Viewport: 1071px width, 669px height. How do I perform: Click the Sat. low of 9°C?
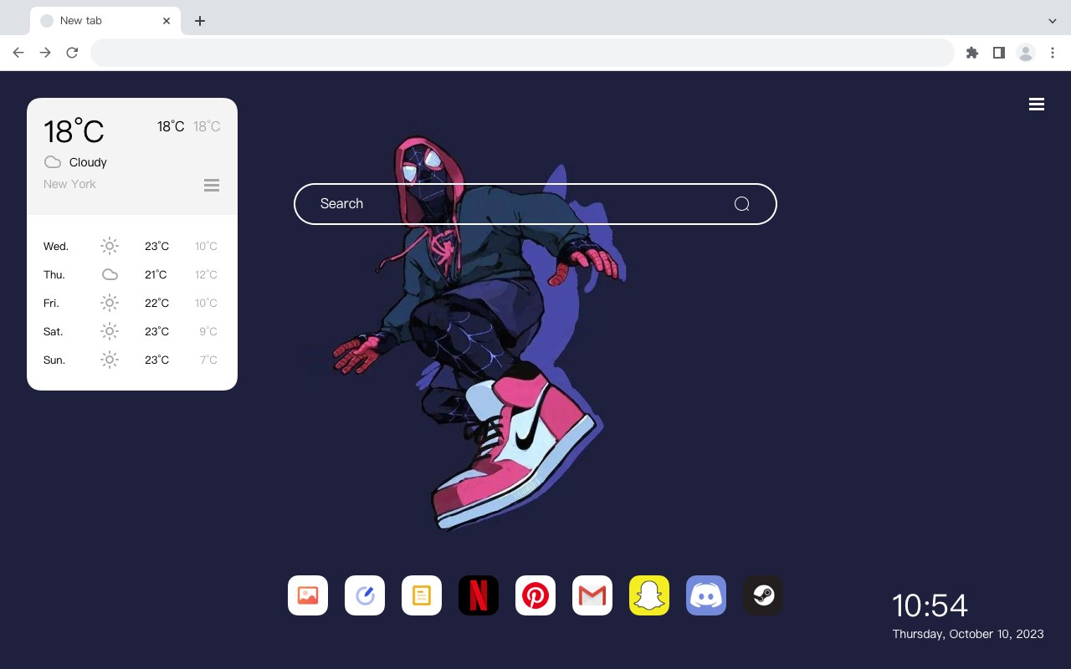[x=208, y=331]
